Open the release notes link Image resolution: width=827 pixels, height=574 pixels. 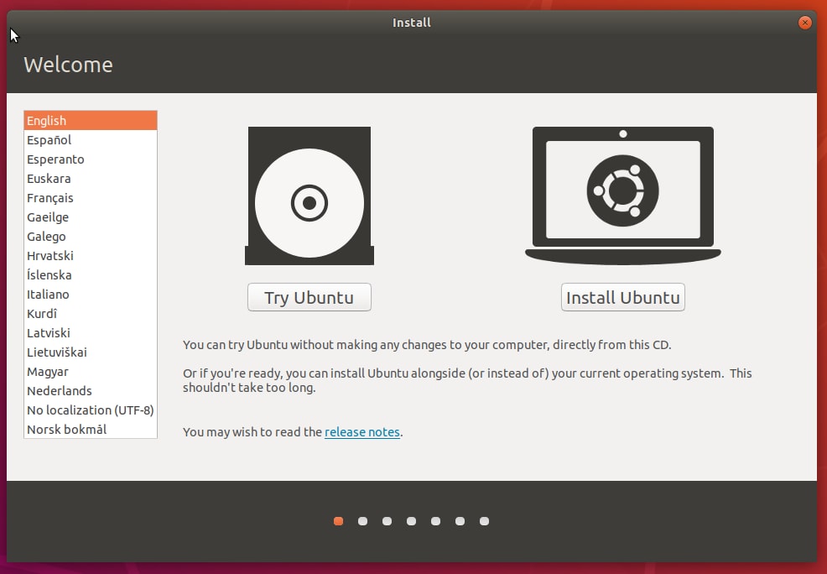[x=361, y=432]
